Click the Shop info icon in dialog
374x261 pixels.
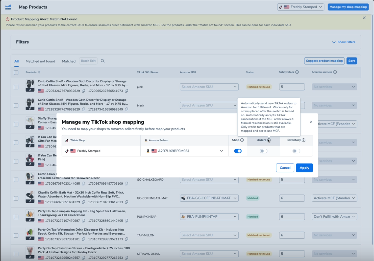click(242, 140)
